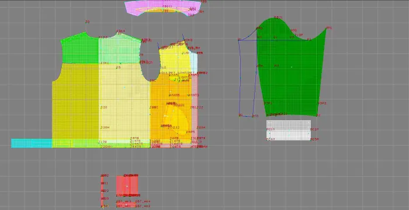Click the sleeve cap top point label
The image size is (409, 210).
point(278,17)
